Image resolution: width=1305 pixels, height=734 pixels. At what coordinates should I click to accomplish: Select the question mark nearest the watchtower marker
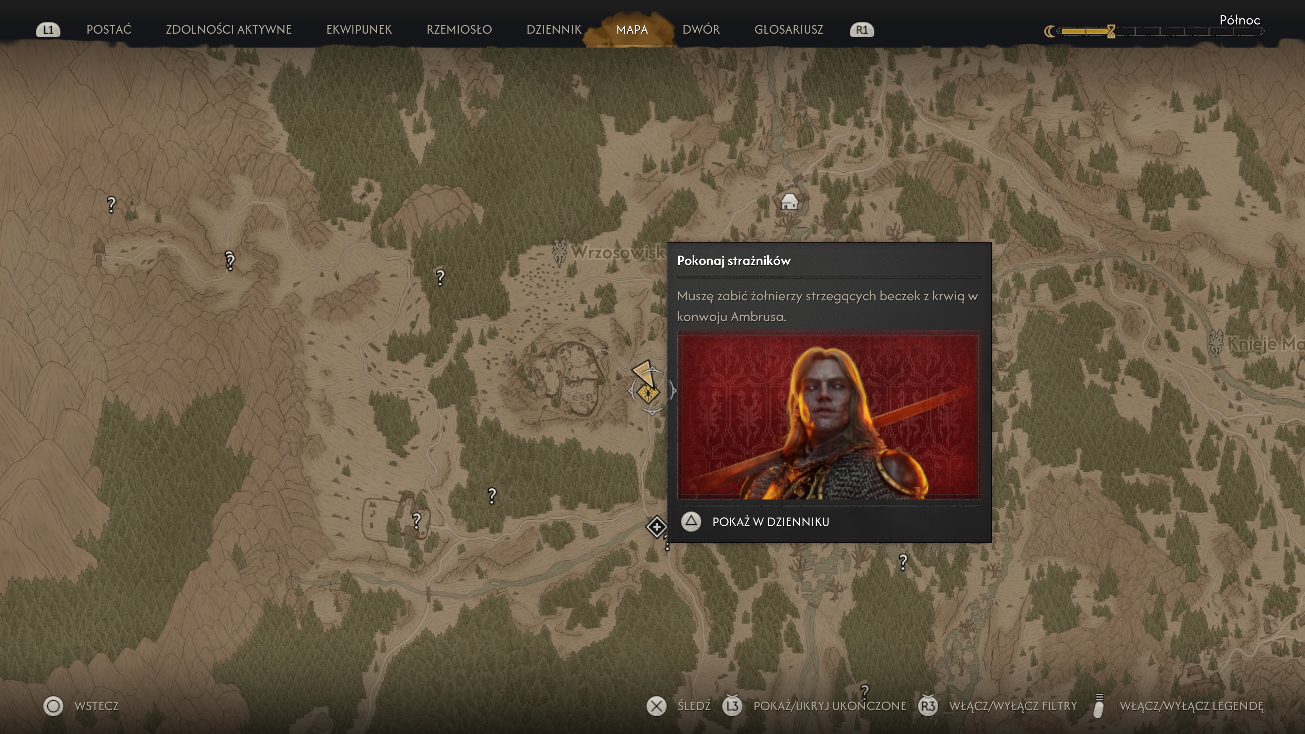(x=111, y=205)
